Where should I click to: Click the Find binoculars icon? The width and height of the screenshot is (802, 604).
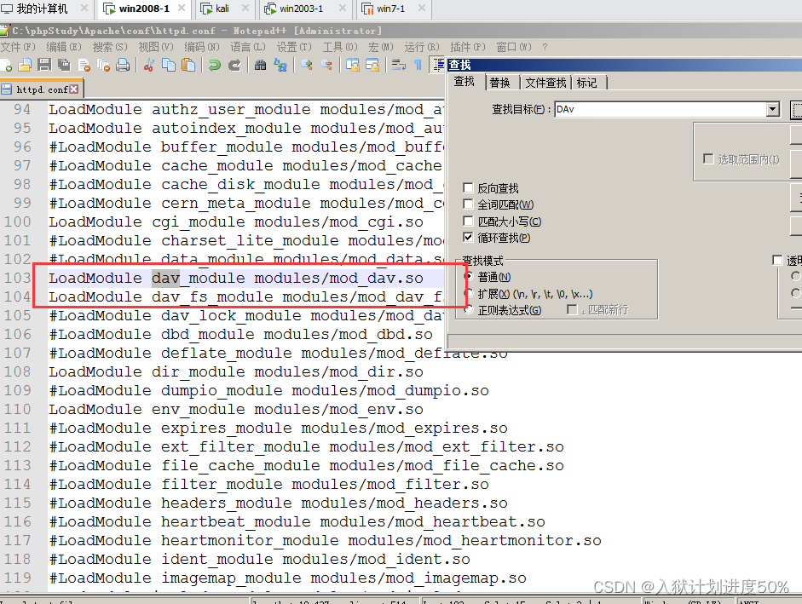pos(260,65)
